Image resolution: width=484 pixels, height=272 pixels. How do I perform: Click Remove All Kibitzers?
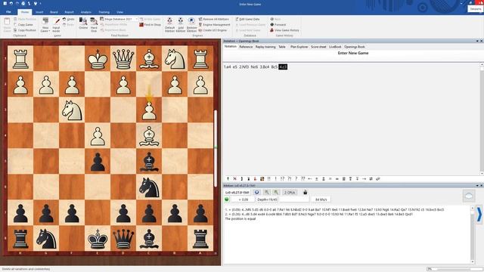214,19
